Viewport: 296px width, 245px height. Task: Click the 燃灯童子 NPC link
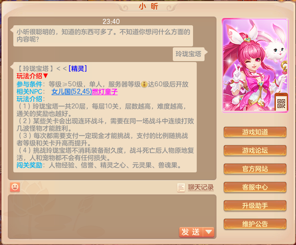tap(105, 91)
